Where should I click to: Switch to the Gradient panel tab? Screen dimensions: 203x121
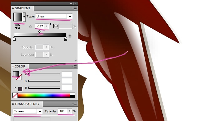[x=22, y=8]
